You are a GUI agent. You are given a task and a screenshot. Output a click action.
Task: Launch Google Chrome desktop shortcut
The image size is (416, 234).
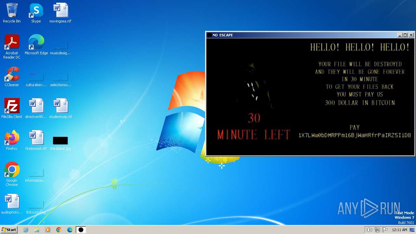point(12,174)
